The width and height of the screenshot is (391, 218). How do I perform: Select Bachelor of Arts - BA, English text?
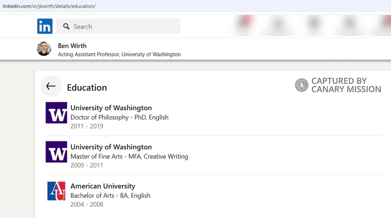point(110,196)
